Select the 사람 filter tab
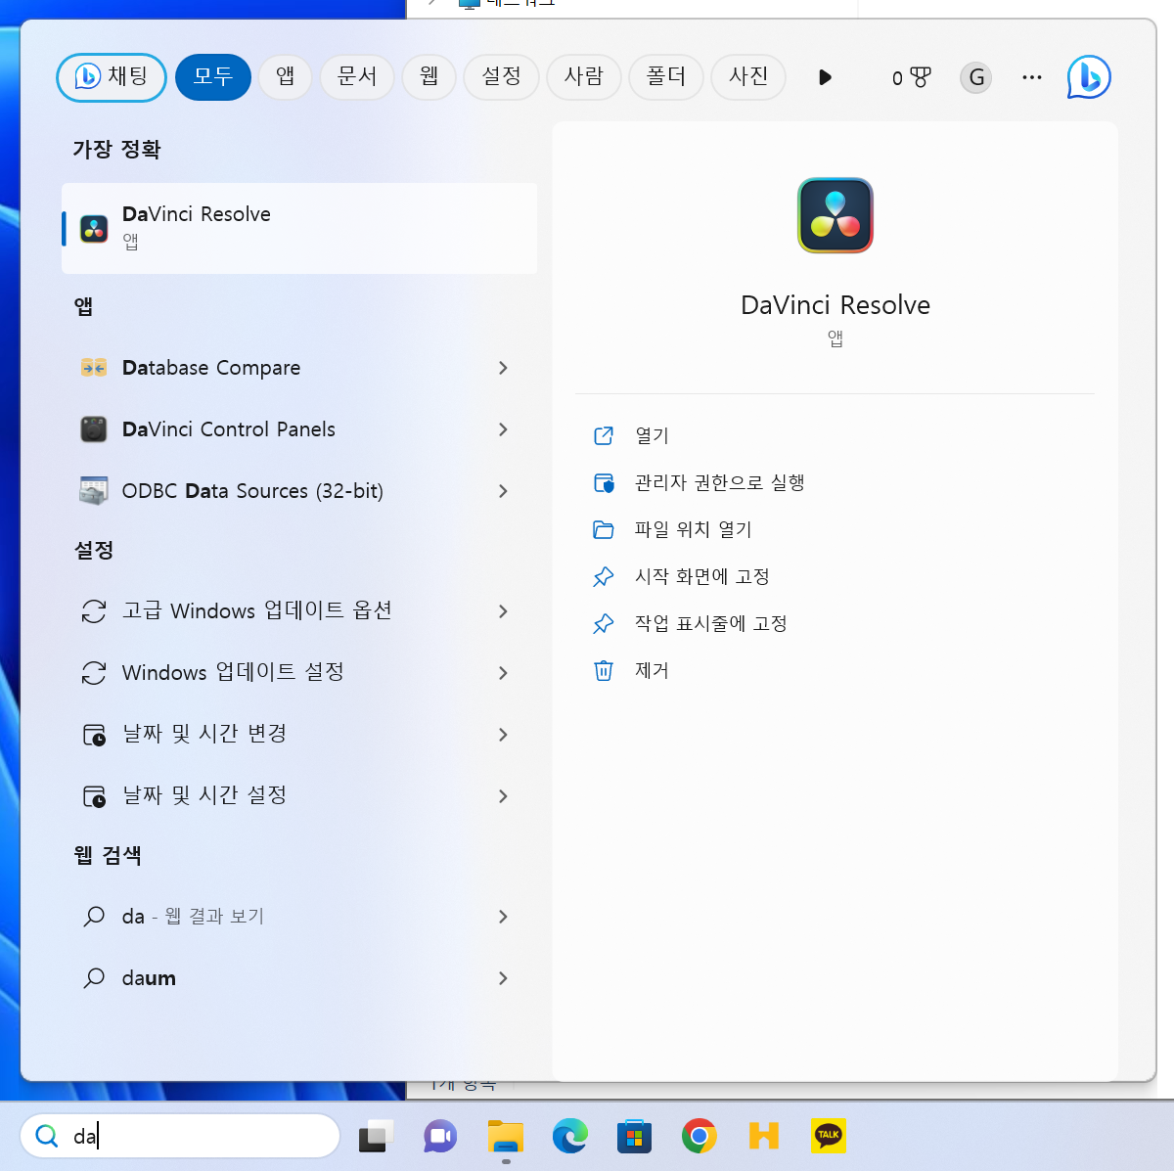 584,77
